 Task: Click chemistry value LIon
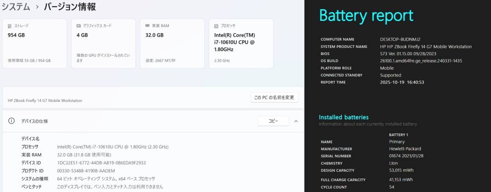click(393, 163)
